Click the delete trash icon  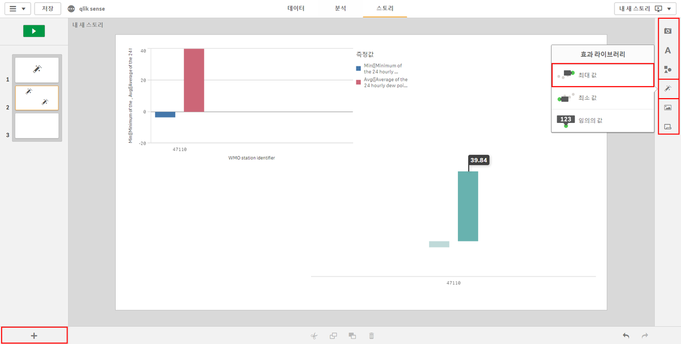click(x=372, y=335)
